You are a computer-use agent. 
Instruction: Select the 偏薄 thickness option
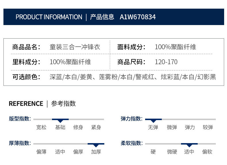pyautogui.click(x=41, y=152)
